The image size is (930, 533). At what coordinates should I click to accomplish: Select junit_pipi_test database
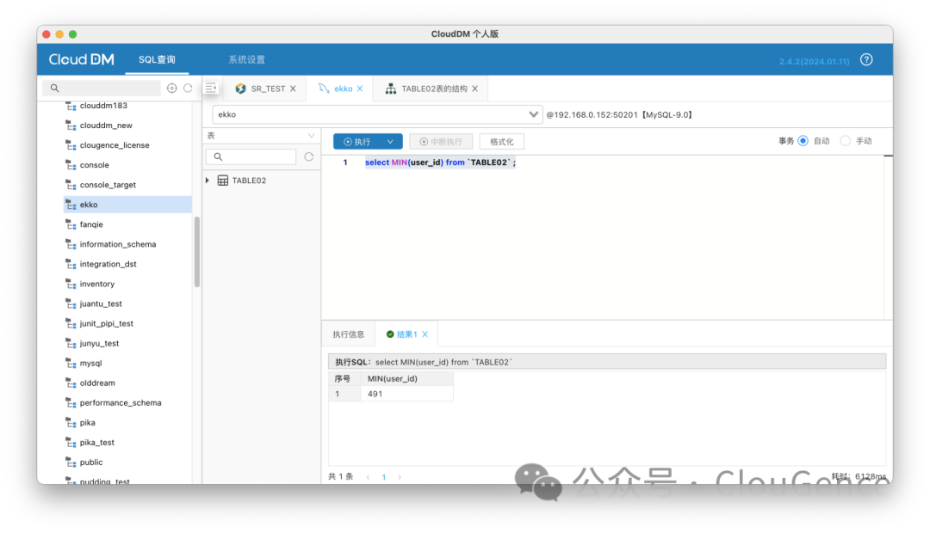(106, 324)
